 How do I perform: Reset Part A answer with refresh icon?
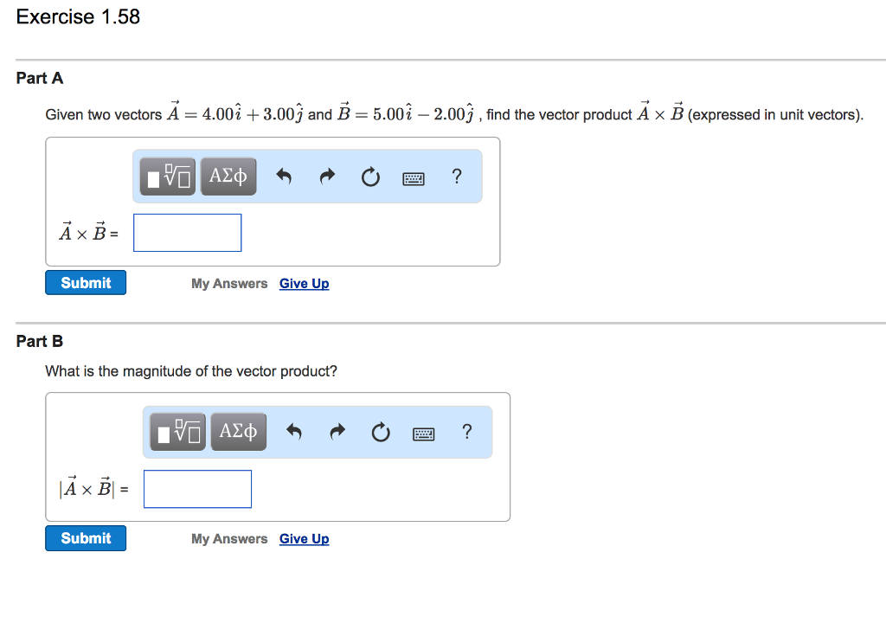click(370, 177)
